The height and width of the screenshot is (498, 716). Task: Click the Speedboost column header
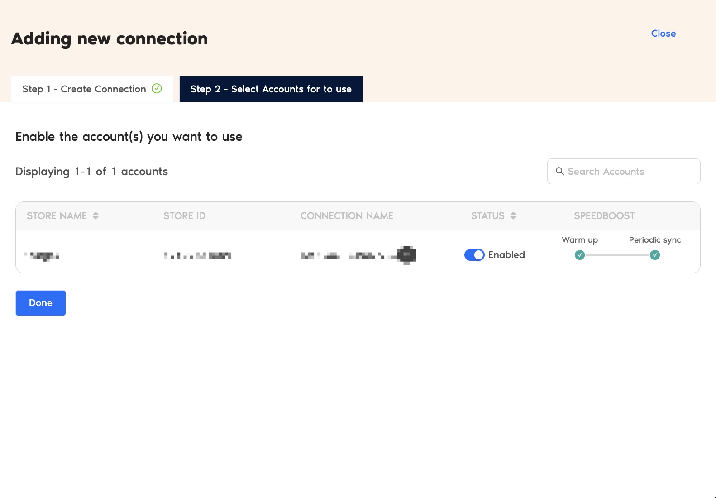(x=604, y=216)
